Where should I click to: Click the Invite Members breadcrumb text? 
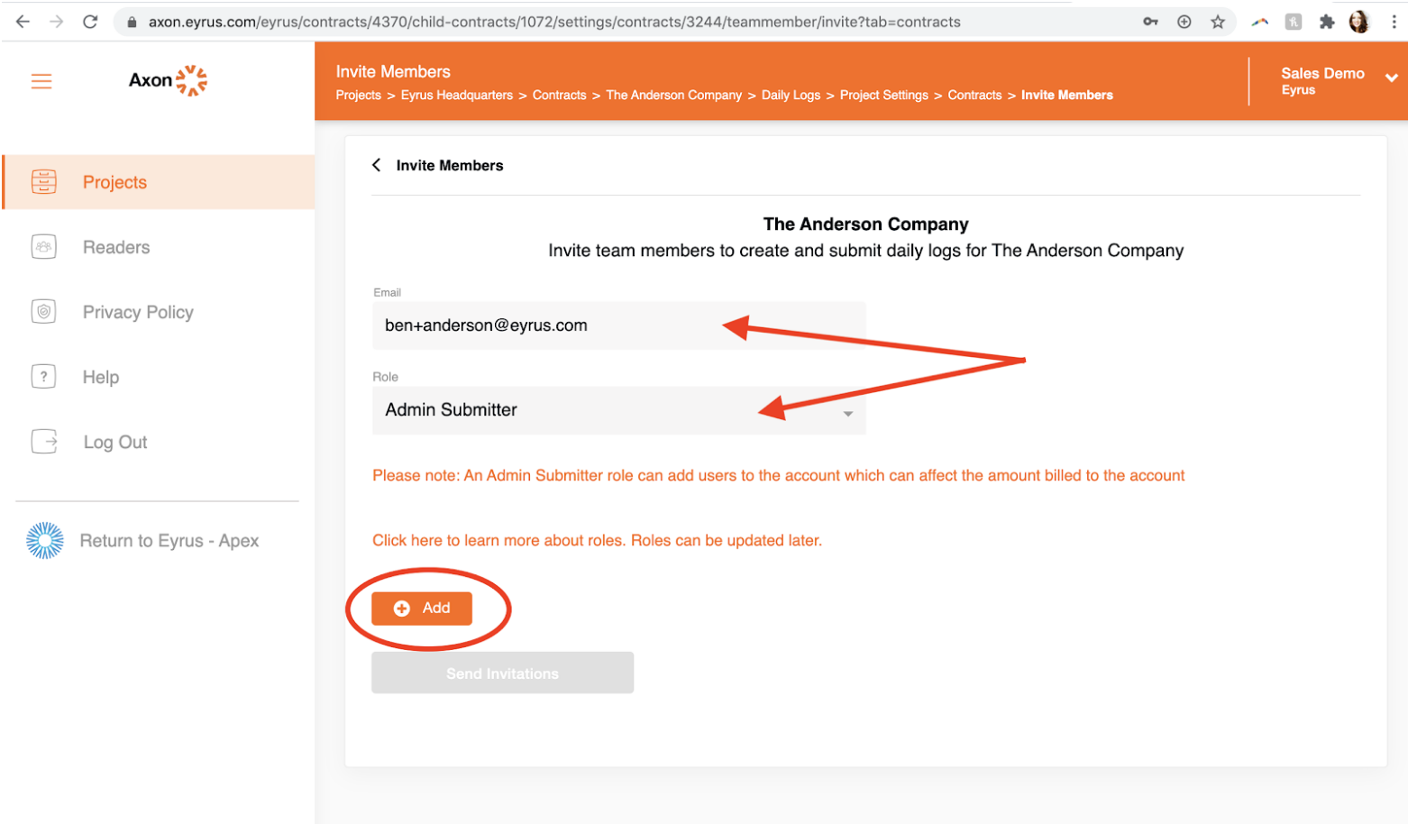(x=1066, y=96)
